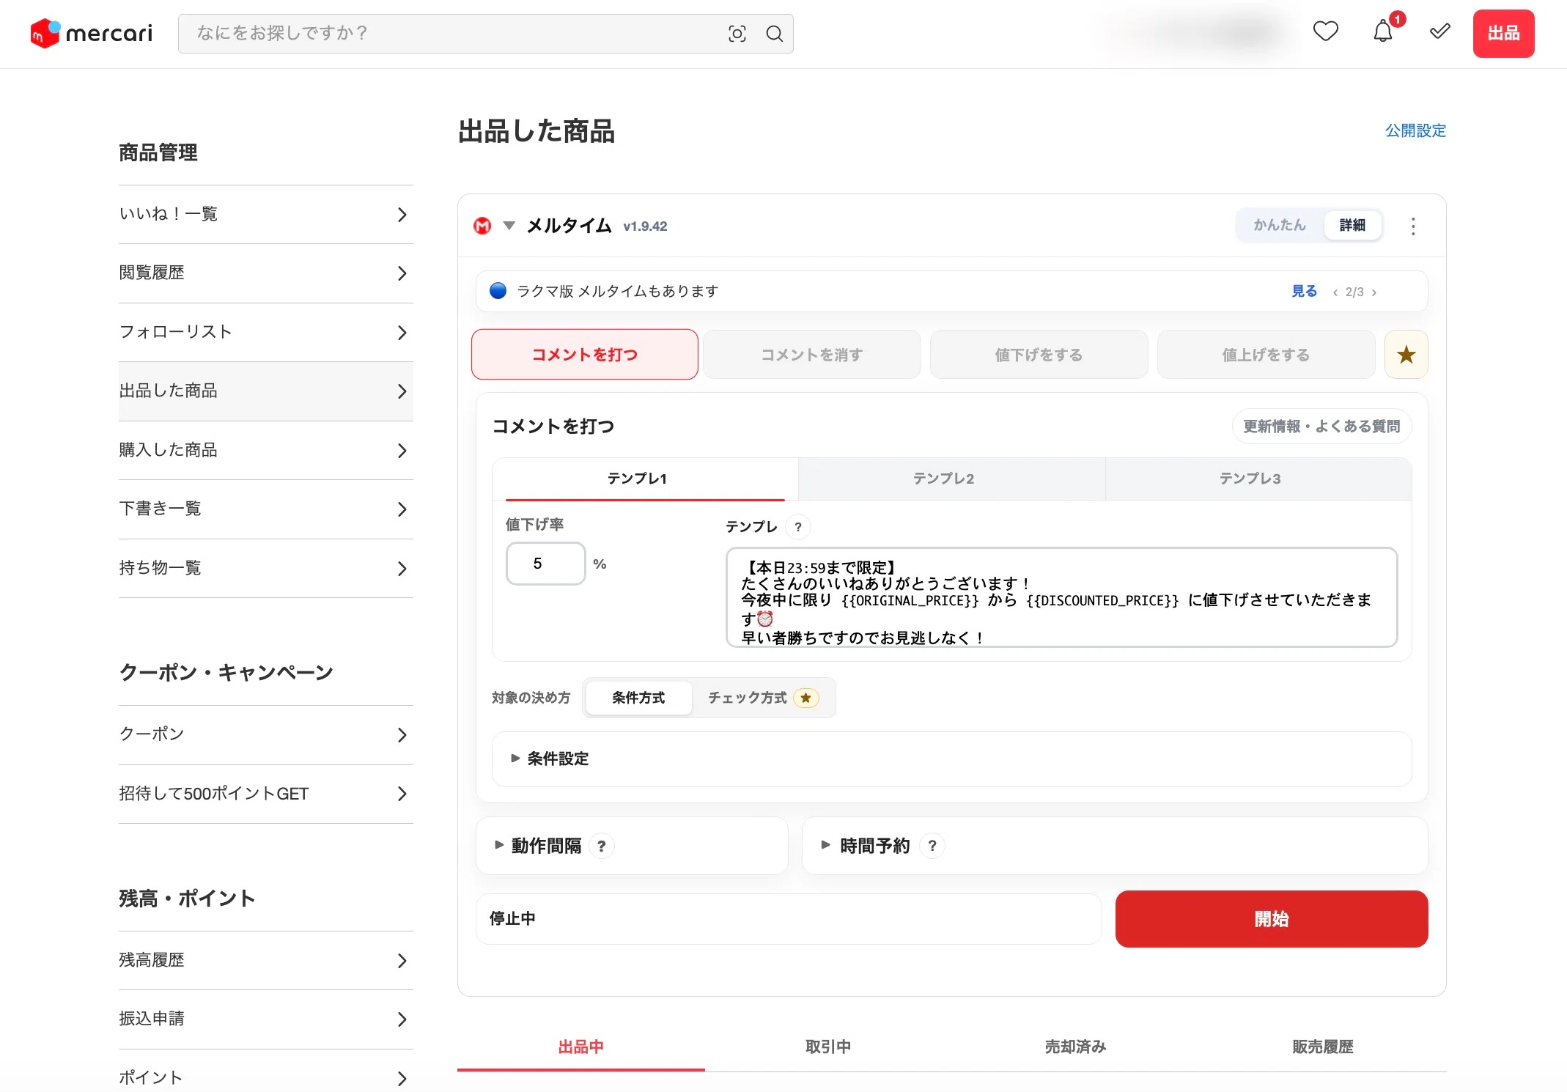Expand the 条件設定 section
The image size is (1567, 1092).
pos(951,759)
